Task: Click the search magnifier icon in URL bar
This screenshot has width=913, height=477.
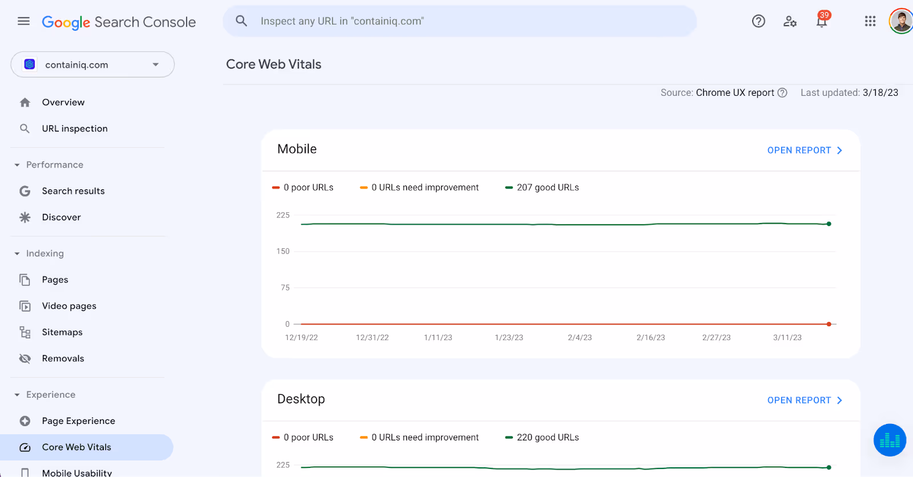Action: pos(241,21)
